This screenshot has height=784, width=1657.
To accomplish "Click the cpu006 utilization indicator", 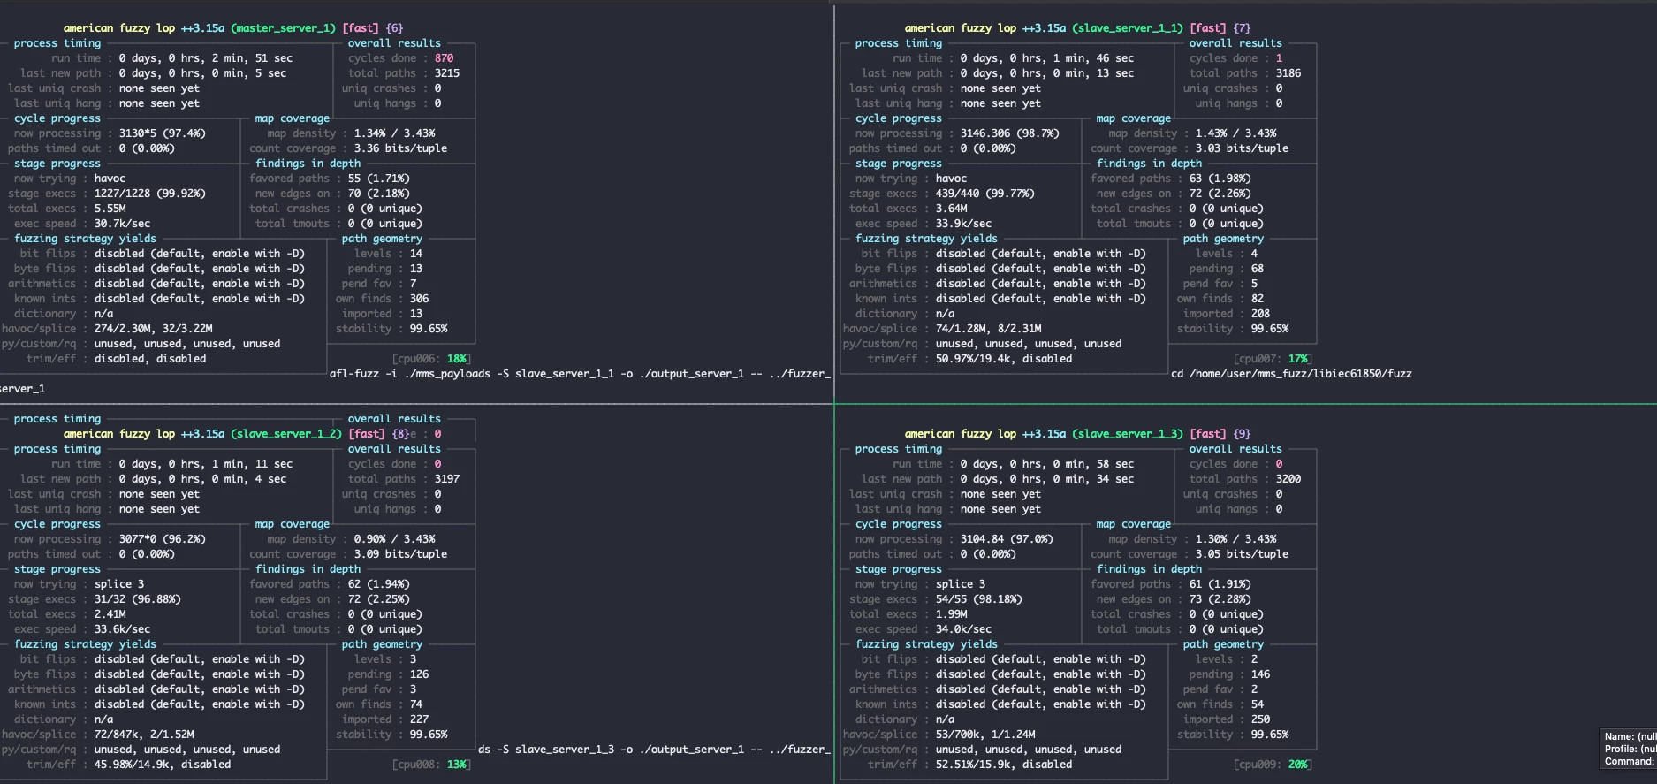I will click(431, 359).
